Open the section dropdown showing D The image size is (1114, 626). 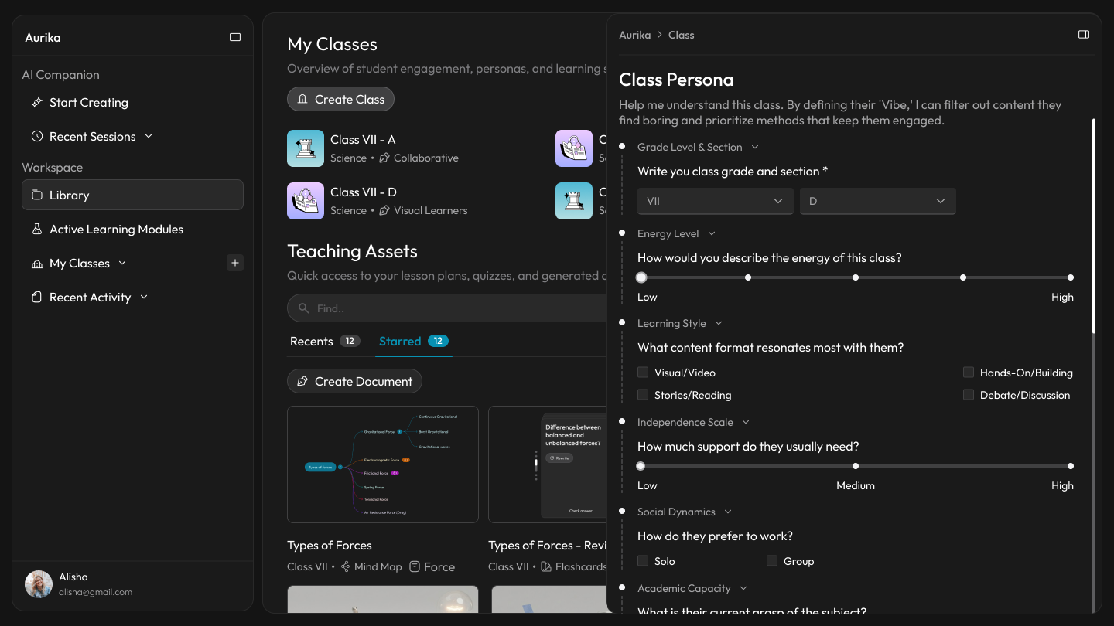point(877,201)
